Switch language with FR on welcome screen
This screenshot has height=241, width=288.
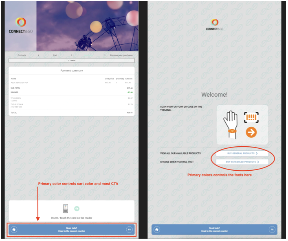pos(272,230)
